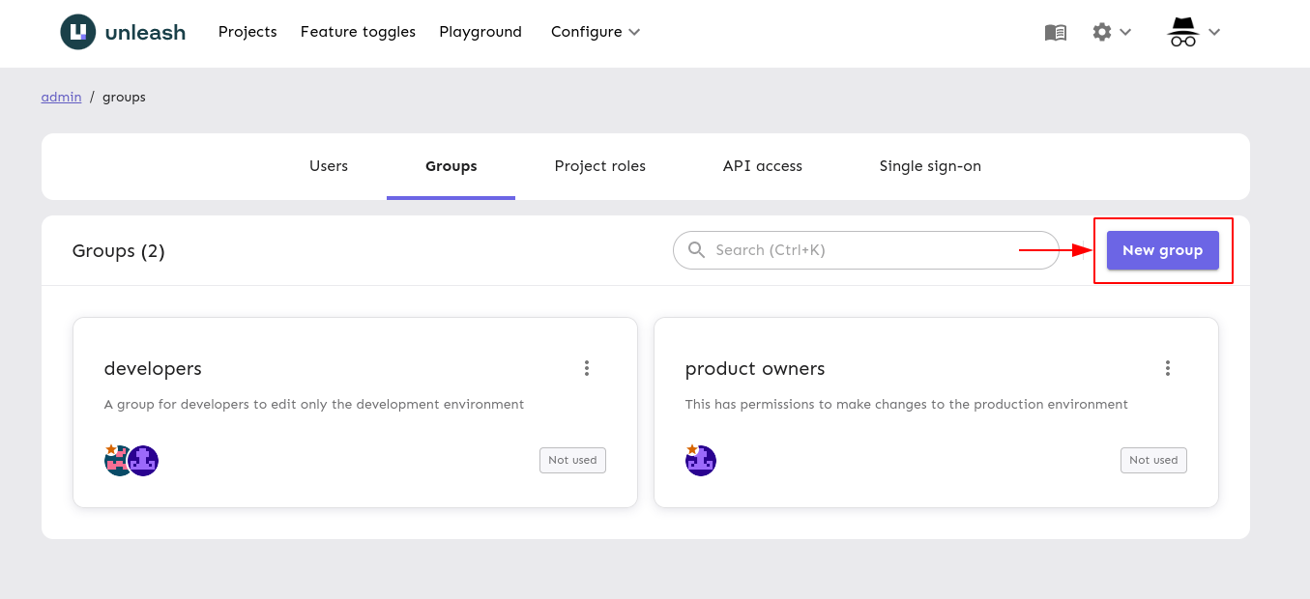Viewport: 1310px width, 599px height.
Task: Open the product owners three-dot menu
Action: pyautogui.click(x=1168, y=368)
